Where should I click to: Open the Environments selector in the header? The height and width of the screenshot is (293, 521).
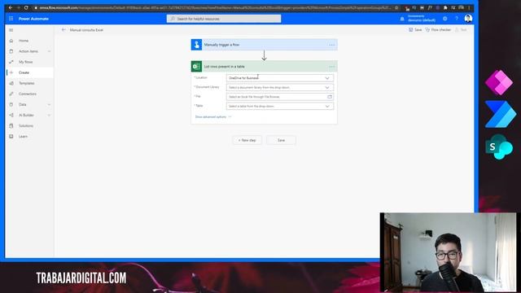(x=422, y=19)
